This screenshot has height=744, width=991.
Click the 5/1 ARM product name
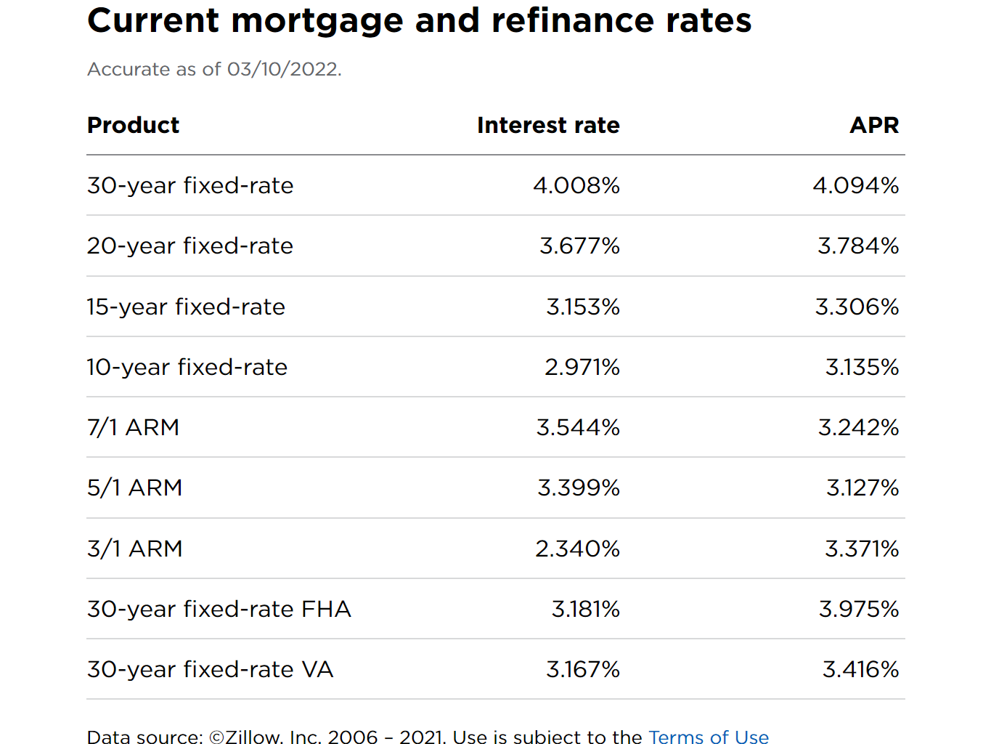(x=134, y=488)
